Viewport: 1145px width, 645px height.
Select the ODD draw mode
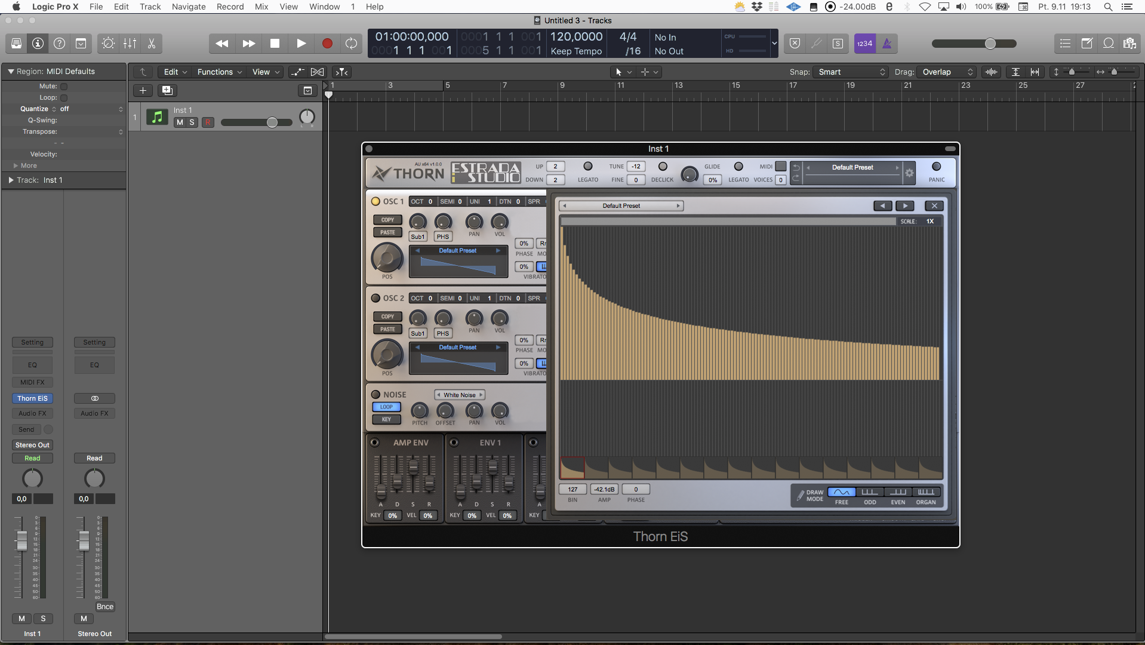point(870,493)
